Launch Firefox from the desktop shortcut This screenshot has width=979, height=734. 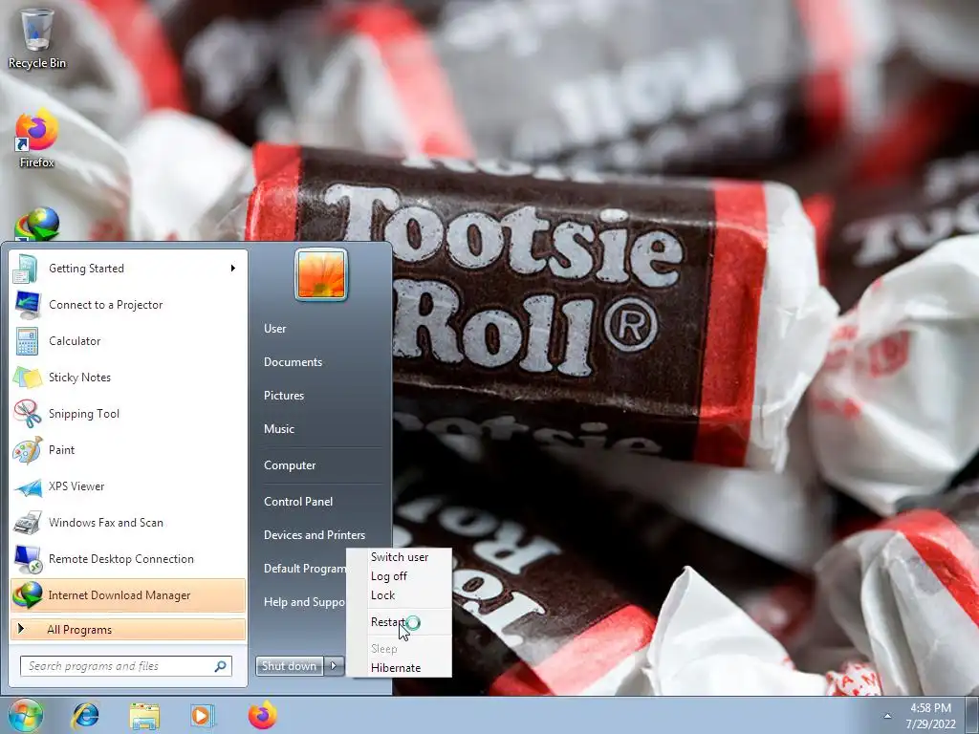(36, 140)
